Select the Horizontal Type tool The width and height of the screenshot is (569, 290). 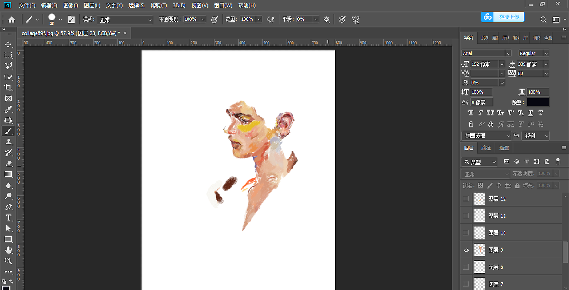[x=8, y=217]
